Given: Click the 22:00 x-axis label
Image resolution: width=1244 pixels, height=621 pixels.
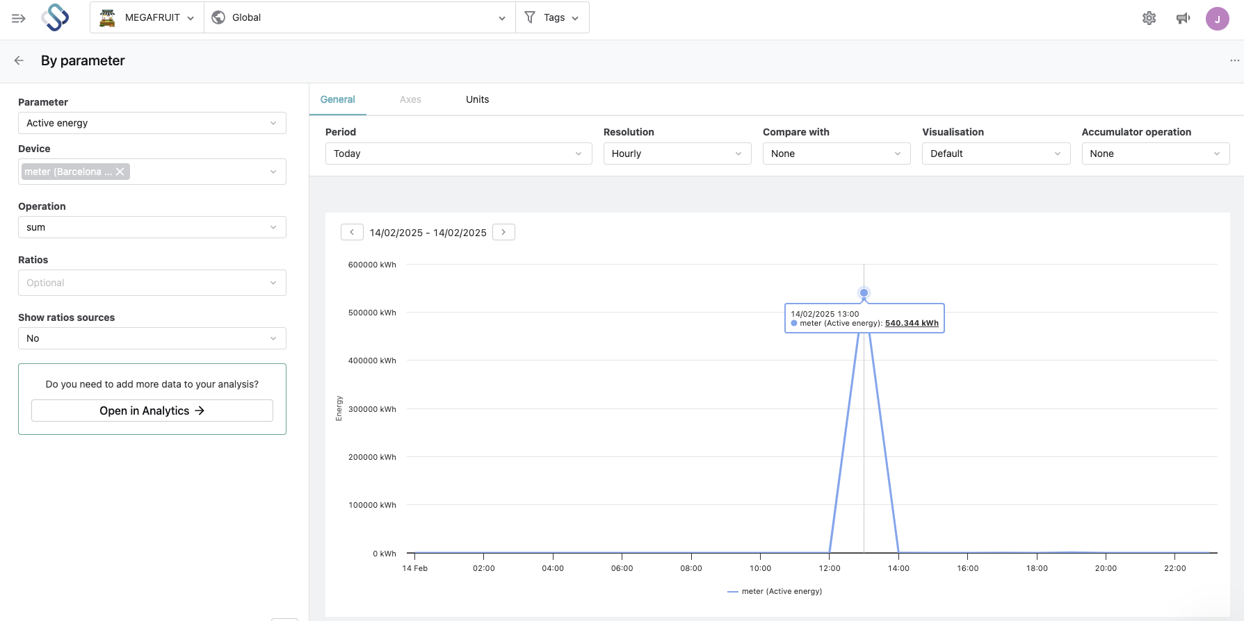Looking at the screenshot, I should (x=1175, y=568).
